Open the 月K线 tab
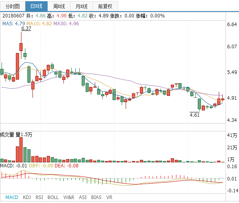Image resolution: width=239 pixels, height=203 pixels. coord(82,6)
